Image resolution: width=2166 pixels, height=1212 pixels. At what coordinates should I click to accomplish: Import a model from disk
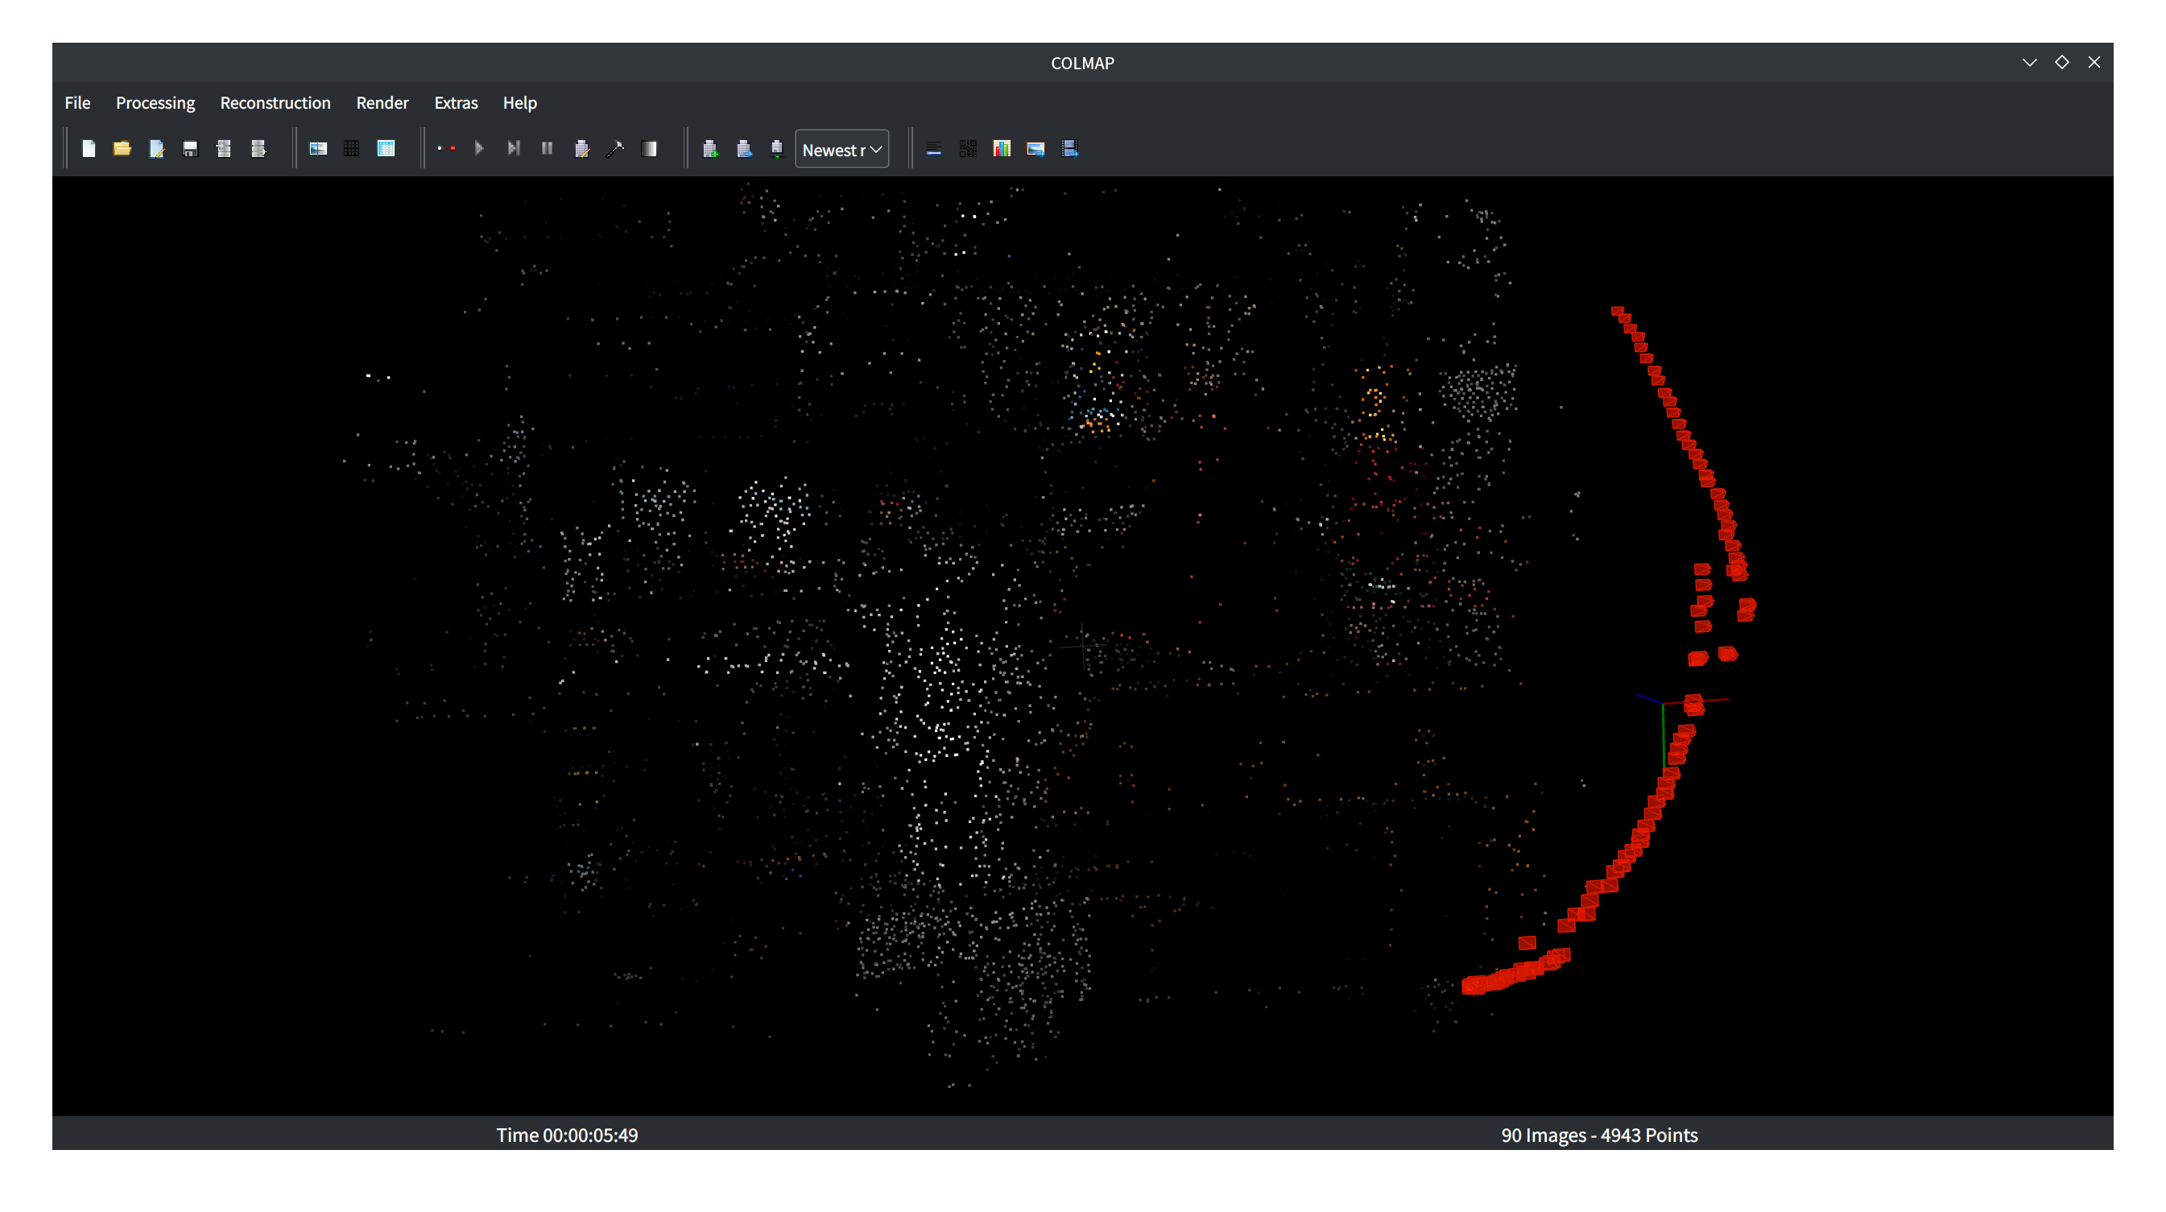(224, 149)
